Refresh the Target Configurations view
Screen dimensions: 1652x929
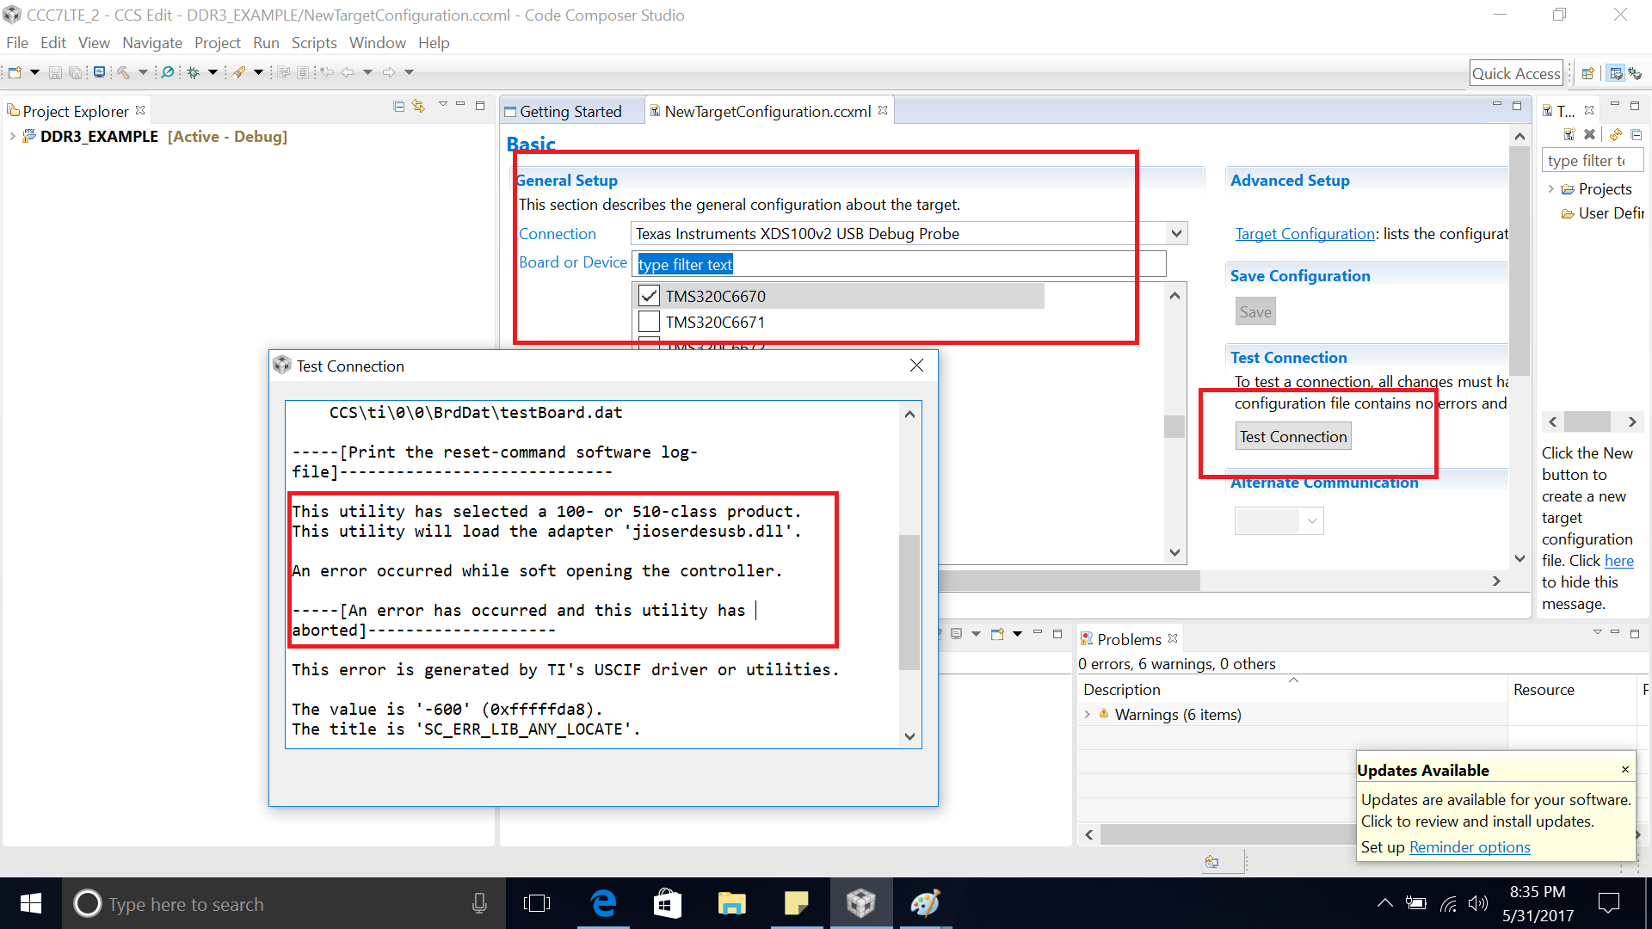pos(1615,134)
